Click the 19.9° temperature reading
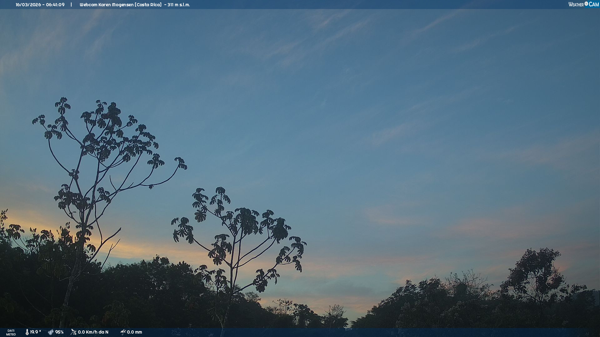Viewport: 600px width, 337px height. click(35, 332)
